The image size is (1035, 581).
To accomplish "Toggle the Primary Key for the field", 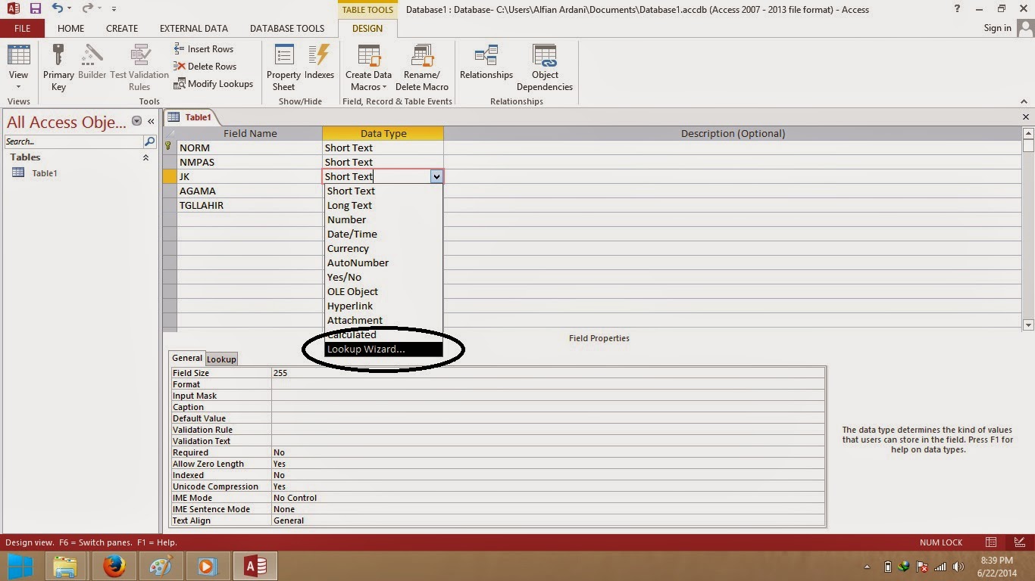I will 58,67.
